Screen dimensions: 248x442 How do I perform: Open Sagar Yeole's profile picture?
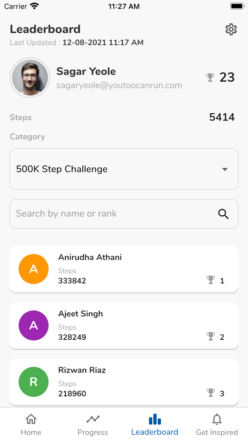(x=30, y=77)
